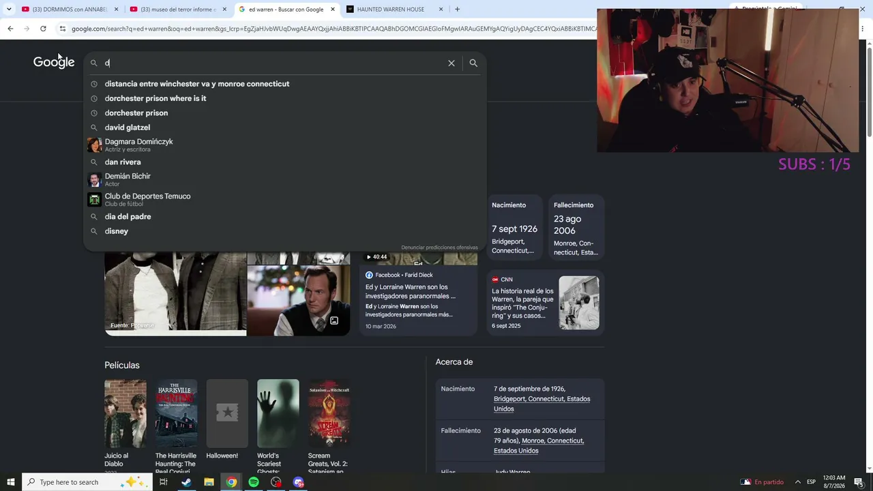This screenshot has height=491, width=873.
Task: Open site information icon in the address bar
Action: click(62, 29)
